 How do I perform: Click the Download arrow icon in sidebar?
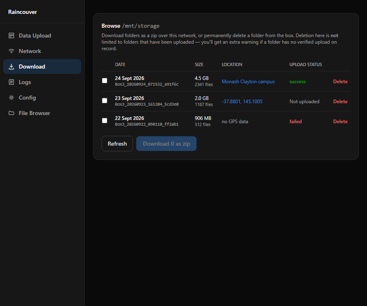(11, 67)
